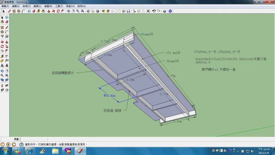The image size is (275, 155).
Task: Select the Rotate tool in top toolbar
Action: tap(58, 11)
